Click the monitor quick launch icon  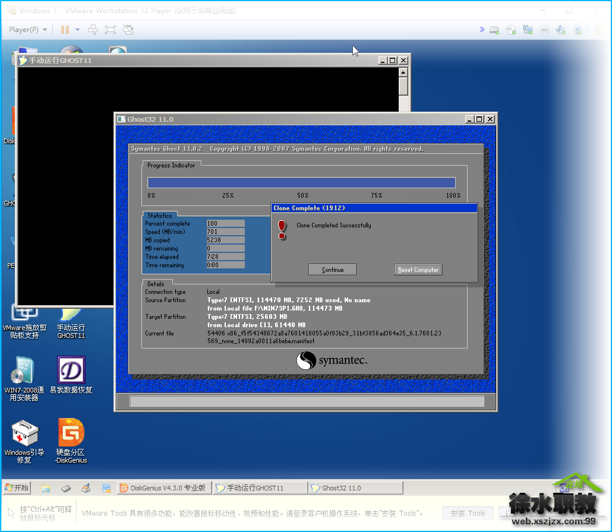coord(106,488)
